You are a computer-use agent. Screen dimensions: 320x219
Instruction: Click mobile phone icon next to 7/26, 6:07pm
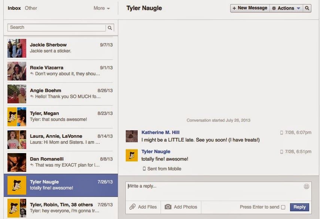(x=281, y=133)
